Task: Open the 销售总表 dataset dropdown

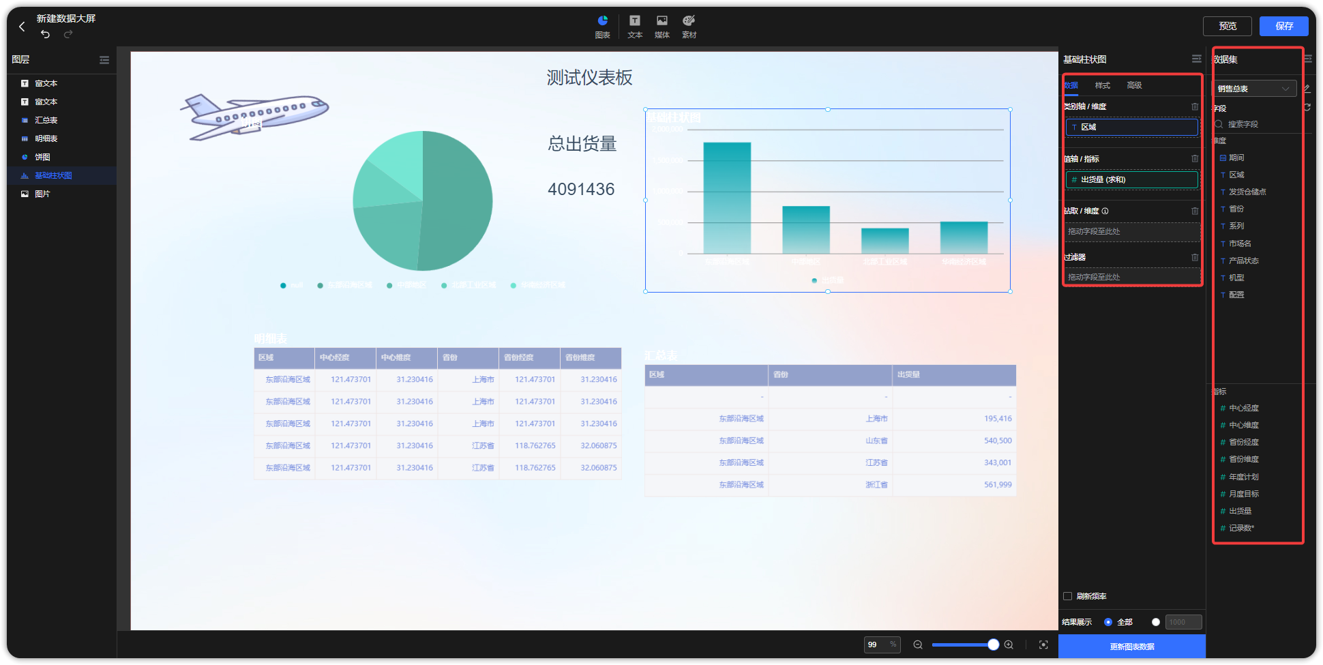Action: [x=1254, y=89]
